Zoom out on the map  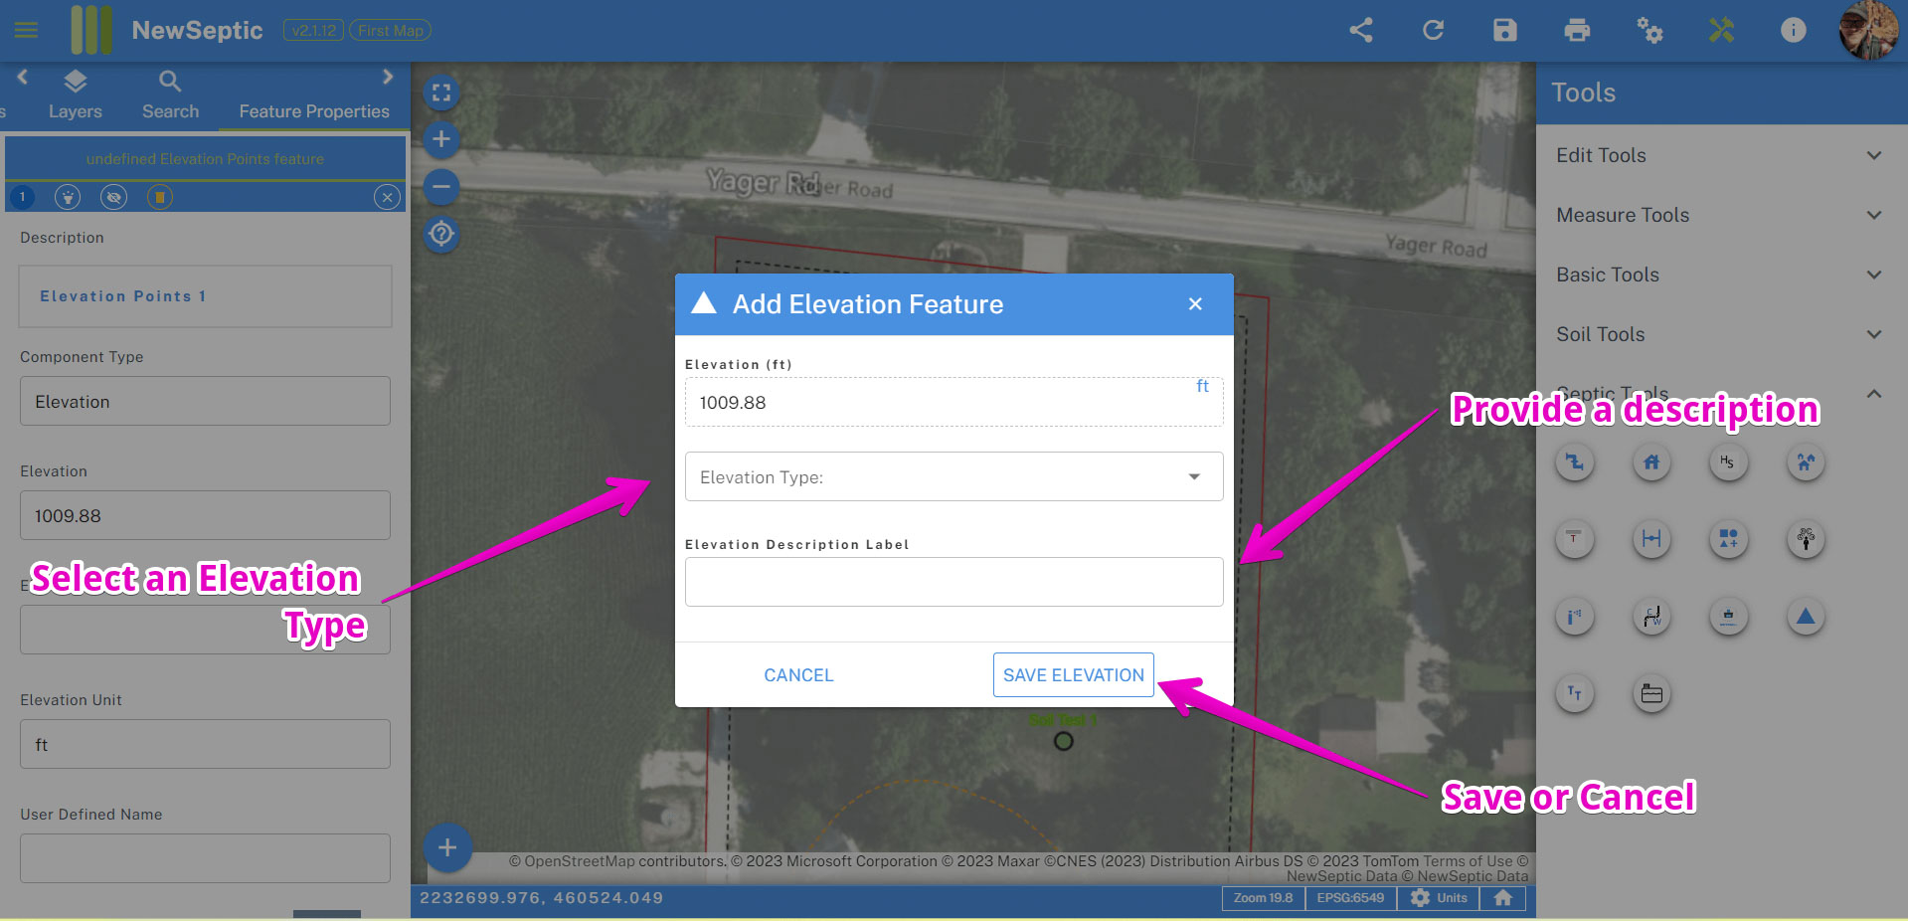coord(441,186)
